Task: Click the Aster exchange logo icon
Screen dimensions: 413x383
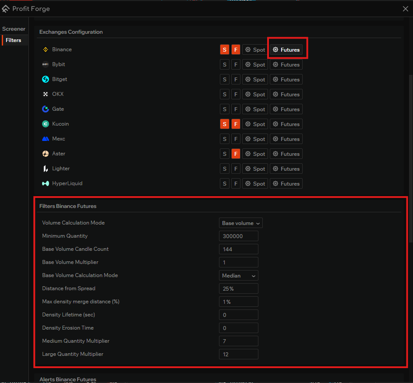Action: [46, 154]
